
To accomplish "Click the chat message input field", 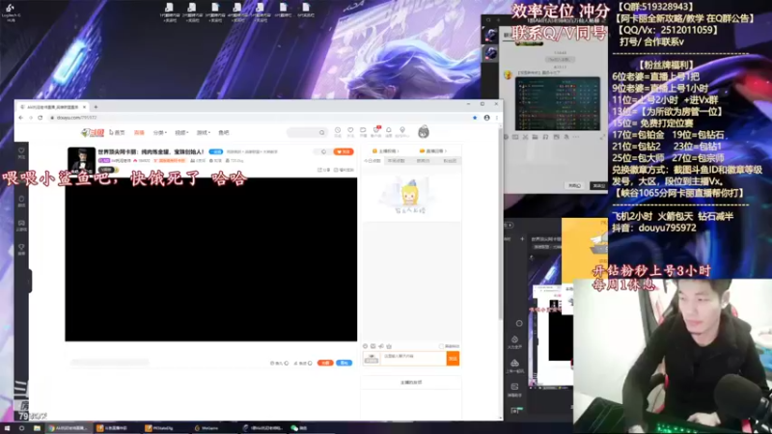I will pos(413,358).
